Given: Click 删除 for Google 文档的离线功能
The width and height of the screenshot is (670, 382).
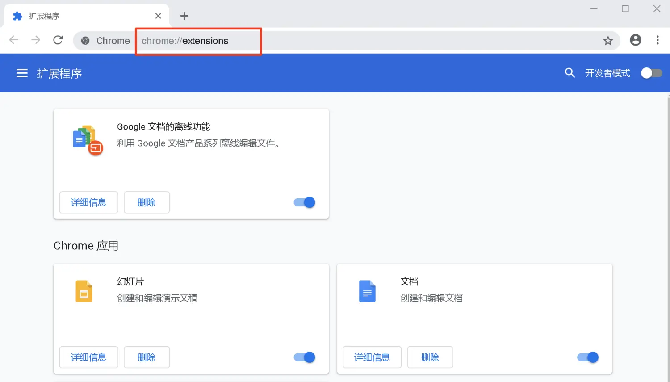Looking at the screenshot, I should 147,202.
